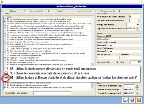Viewport: 144px width, 104px height.
Task: Switch to Messages et agenda tab
Action: 108,11
